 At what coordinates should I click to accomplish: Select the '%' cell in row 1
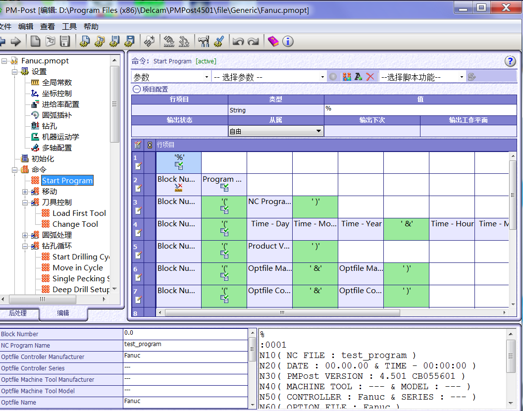(x=179, y=162)
